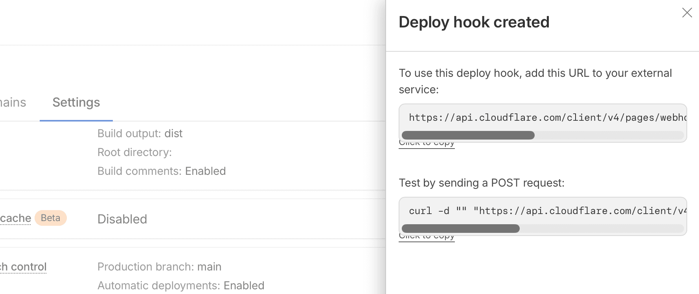This screenshot has width=699, height=294.
Task: Click the empty scrollbar track under curl command
Action: click(x=602, y=229)
